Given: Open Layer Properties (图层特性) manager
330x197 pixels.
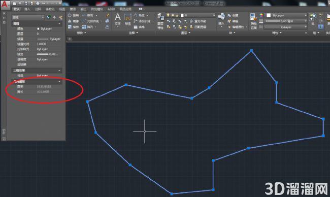Looking at the screenshot, I should point(160,21).
